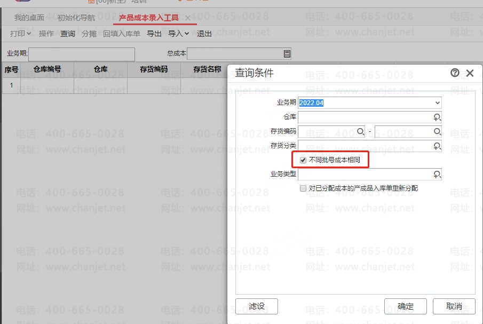Image resolution: width=483 pixels, height=324 pixels.
Task: Focus the 存货分类 field in dialog
Action: pyautogui.click(x=370, y=146)
